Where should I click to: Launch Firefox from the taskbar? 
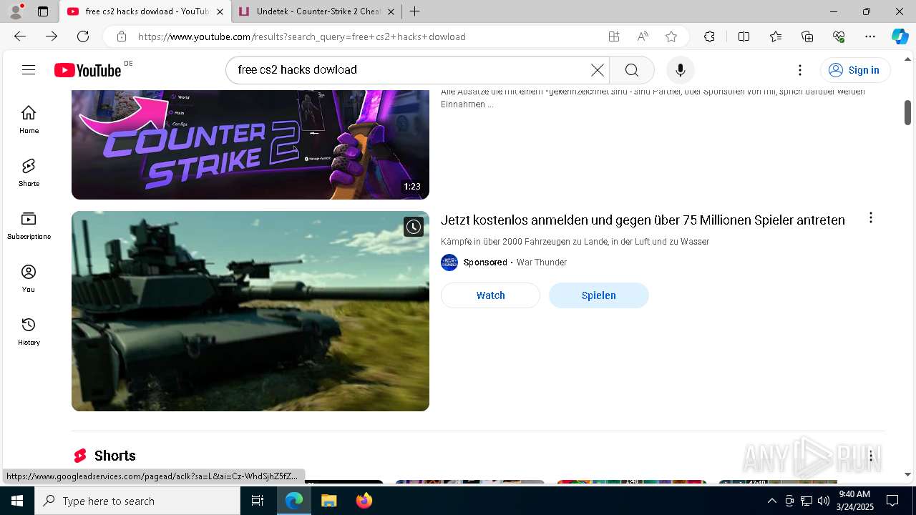pos(364,501)
